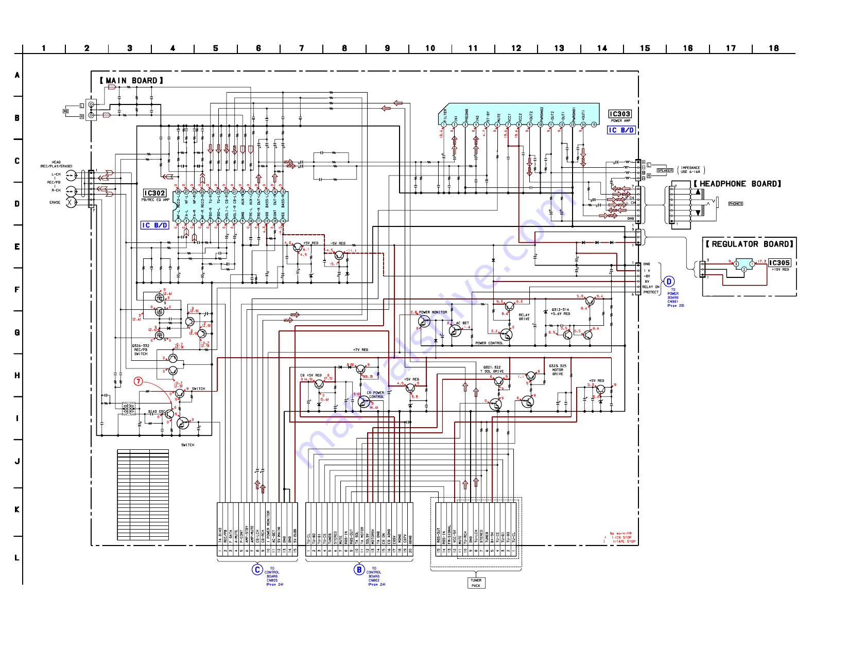The image size is (865, 650).
Task: Select the HEADPHONE BOARD title label
Action: coord(737,184)
